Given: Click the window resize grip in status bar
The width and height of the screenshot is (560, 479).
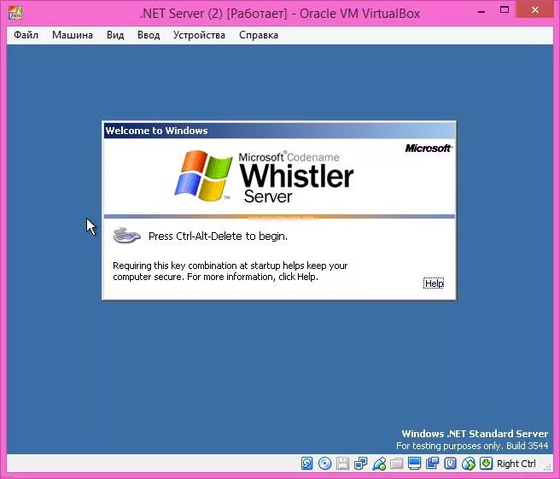Looking at the screenshot, I should tap(548, 466).
